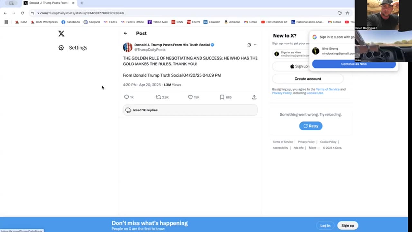Click Sign up in the bottom banner
The height and width of the screenshot is (232, 412).
[348, 226]
